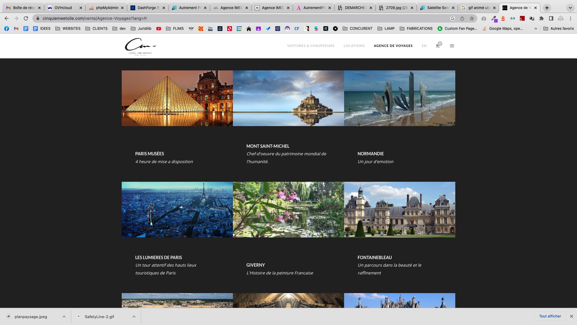Reload the page with refresh icon
577x325 pixels.
click(26, 18)
